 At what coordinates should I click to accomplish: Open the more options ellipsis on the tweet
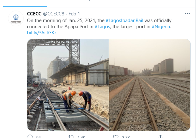tap(188, 14)
